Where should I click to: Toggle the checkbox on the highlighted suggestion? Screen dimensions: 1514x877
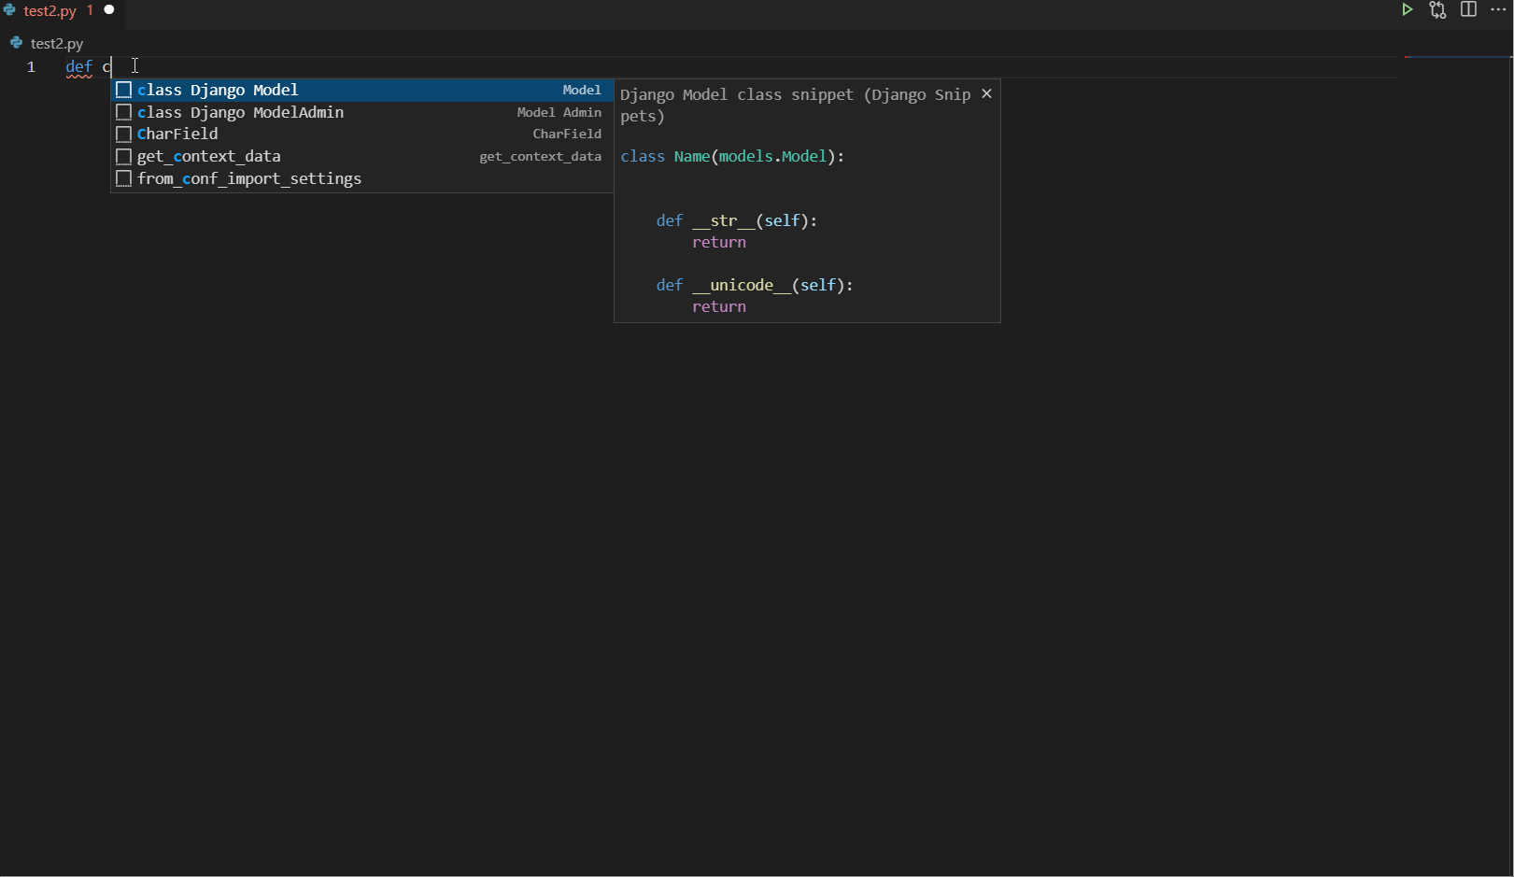(123, 89)
